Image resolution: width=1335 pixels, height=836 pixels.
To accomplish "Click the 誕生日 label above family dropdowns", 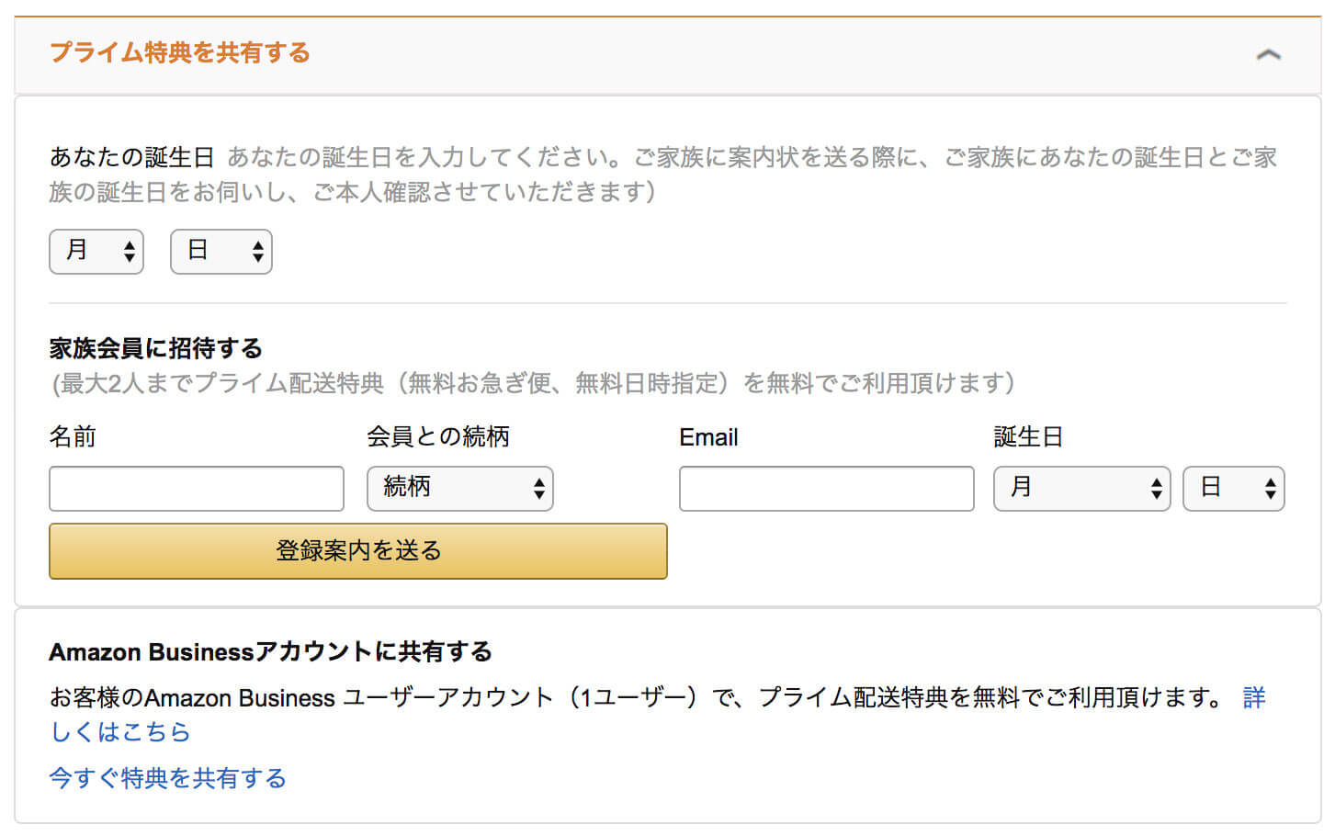I will coord(1028,436).
